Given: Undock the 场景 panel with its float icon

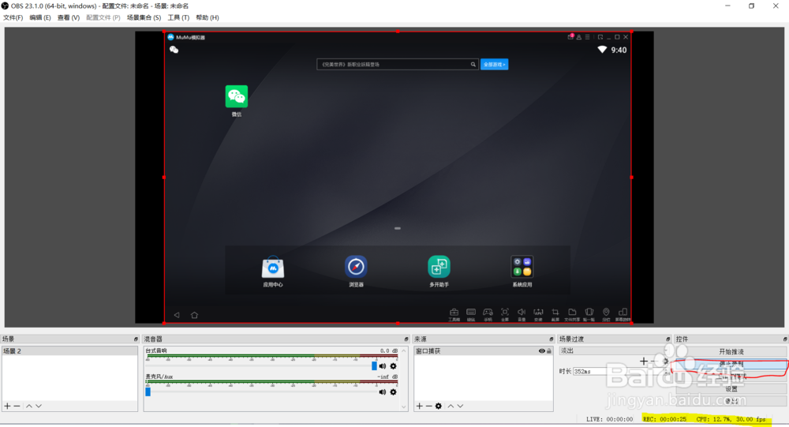Looking at the screenshot, I should click(x=136, y=339).
